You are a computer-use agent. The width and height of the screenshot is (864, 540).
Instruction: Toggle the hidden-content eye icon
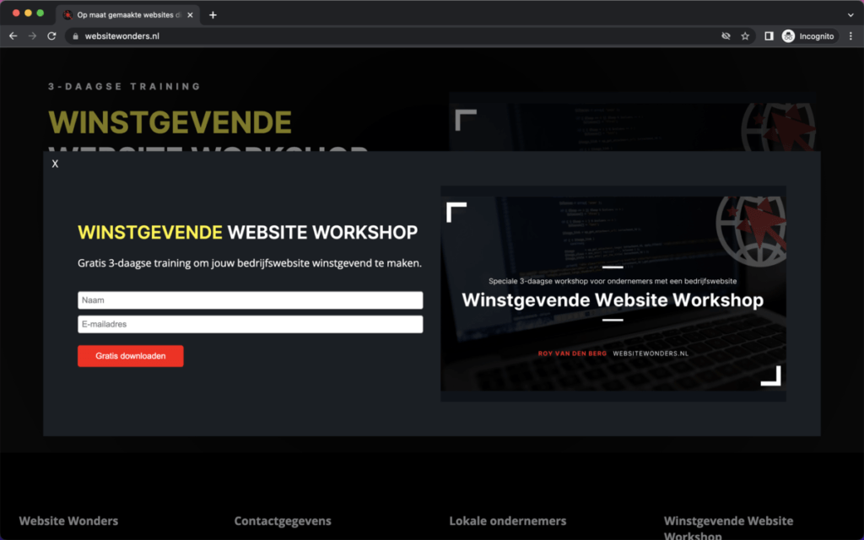724,36
